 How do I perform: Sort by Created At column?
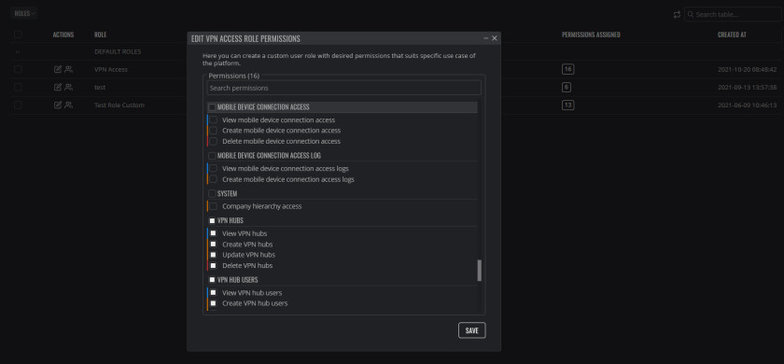732,35
